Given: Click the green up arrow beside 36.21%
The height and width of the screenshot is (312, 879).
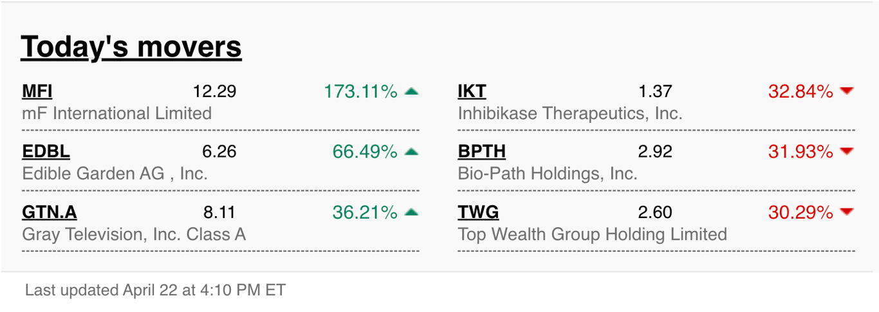Looking at the screenshot, I should point(412,212).
